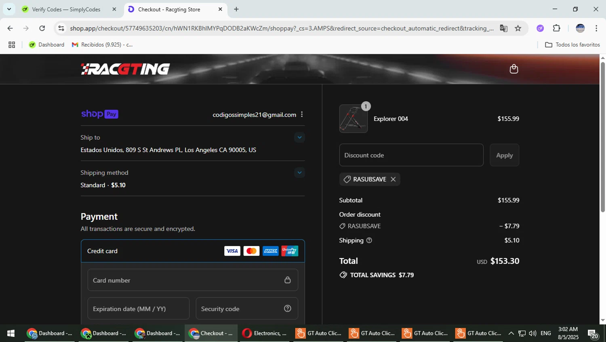Viewport: 606px width, 342px height.
Task: Open the Extensions puzzle icon
Action: point(556,28)
